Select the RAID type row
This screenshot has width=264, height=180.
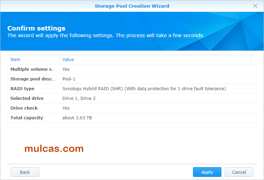coord(23,89)
